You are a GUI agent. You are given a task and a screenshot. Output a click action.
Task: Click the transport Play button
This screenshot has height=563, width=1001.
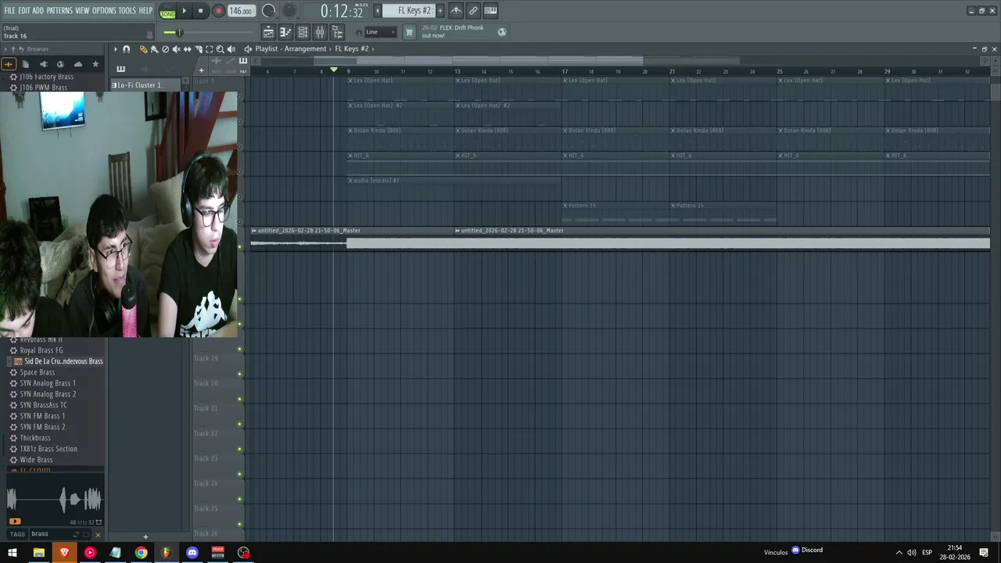(x=185, y=11)
